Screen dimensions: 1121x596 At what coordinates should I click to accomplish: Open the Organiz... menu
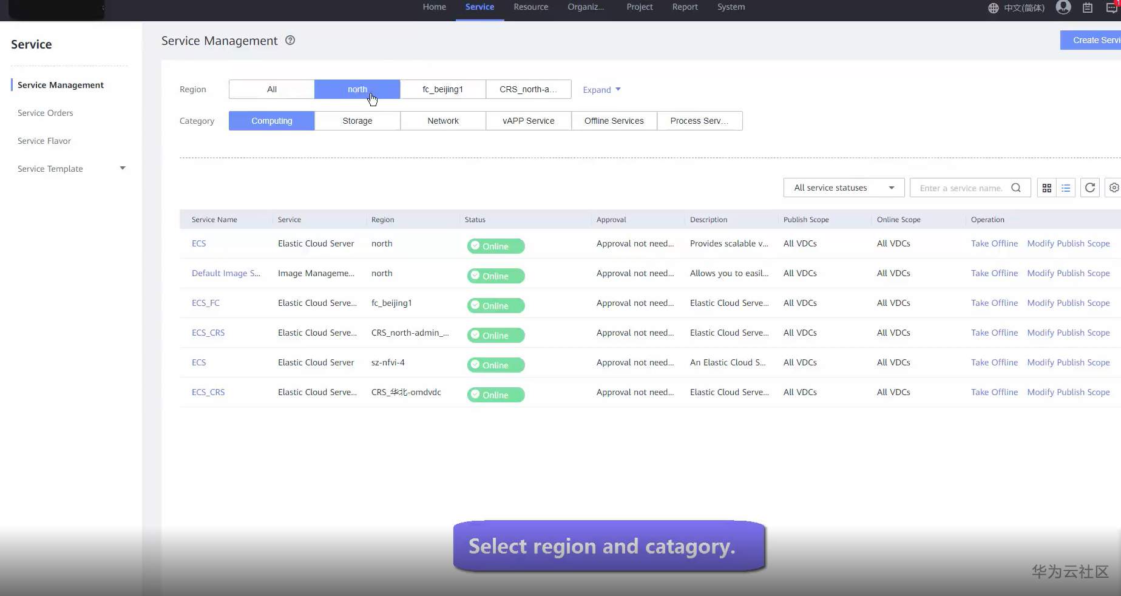pyautogui.click(x=586, y=7)
